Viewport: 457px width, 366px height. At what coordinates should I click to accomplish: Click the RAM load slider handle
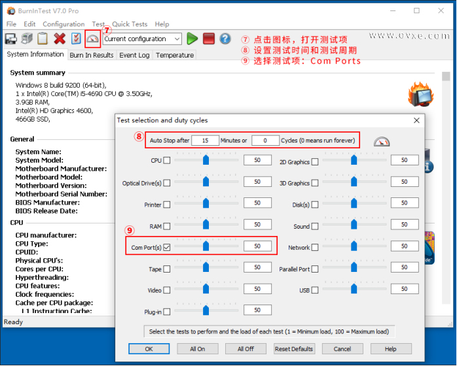[x=206, y=224]
